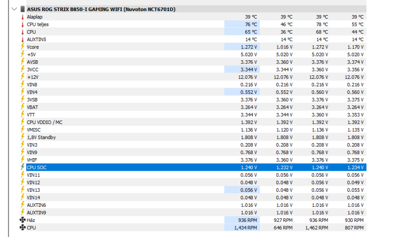The width and height of the screenshot is (402, 237).
Task: Click the thermometer icon next to Alaplap
Action: click(x=23, y=17)
